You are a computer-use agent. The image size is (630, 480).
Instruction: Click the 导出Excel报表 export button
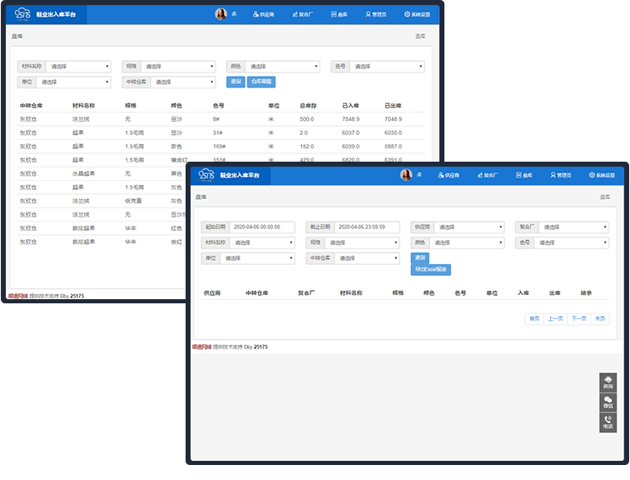(x=430, y=270)
